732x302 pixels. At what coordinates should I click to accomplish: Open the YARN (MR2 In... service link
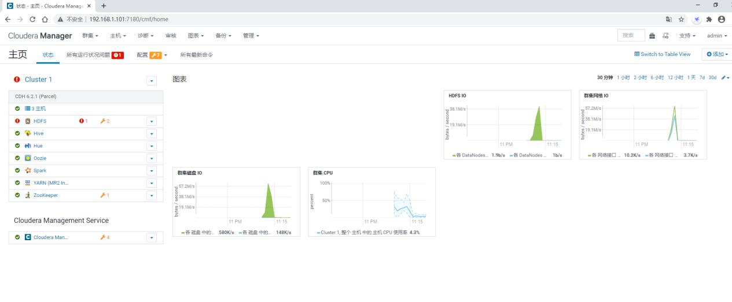tap(51, 183)
